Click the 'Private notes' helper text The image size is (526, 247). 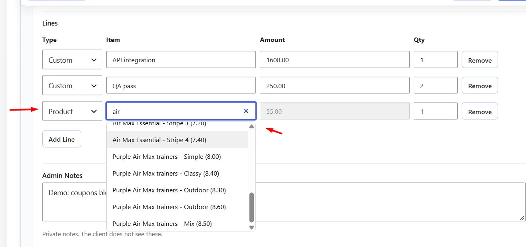102,234
